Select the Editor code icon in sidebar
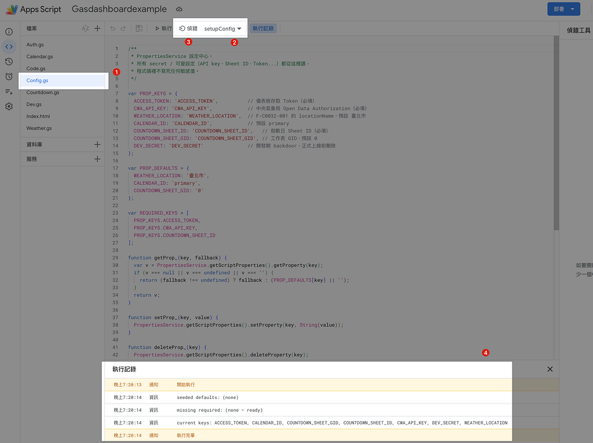Screen dimensions: 593x443 pos(9,47)
